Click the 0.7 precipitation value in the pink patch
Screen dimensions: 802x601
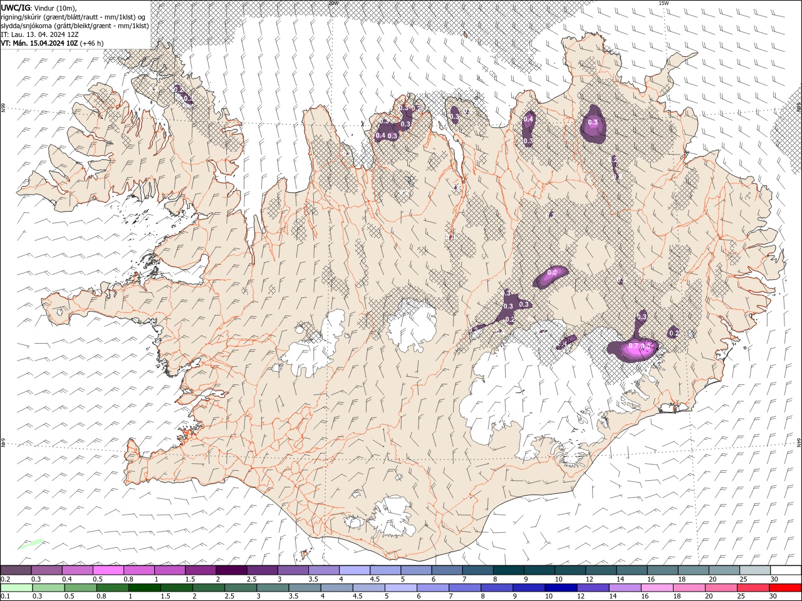point(633,346)
